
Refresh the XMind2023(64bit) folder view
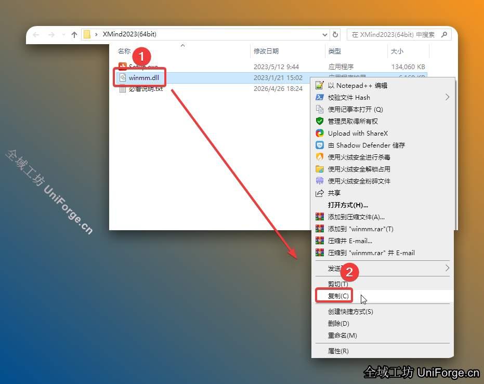[335, 34]
